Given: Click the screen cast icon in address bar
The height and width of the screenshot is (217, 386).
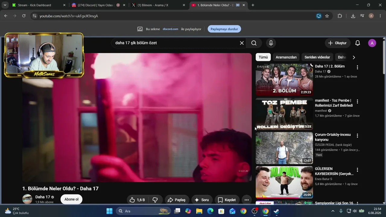Looking at the screenshot, I should (319, 16).
